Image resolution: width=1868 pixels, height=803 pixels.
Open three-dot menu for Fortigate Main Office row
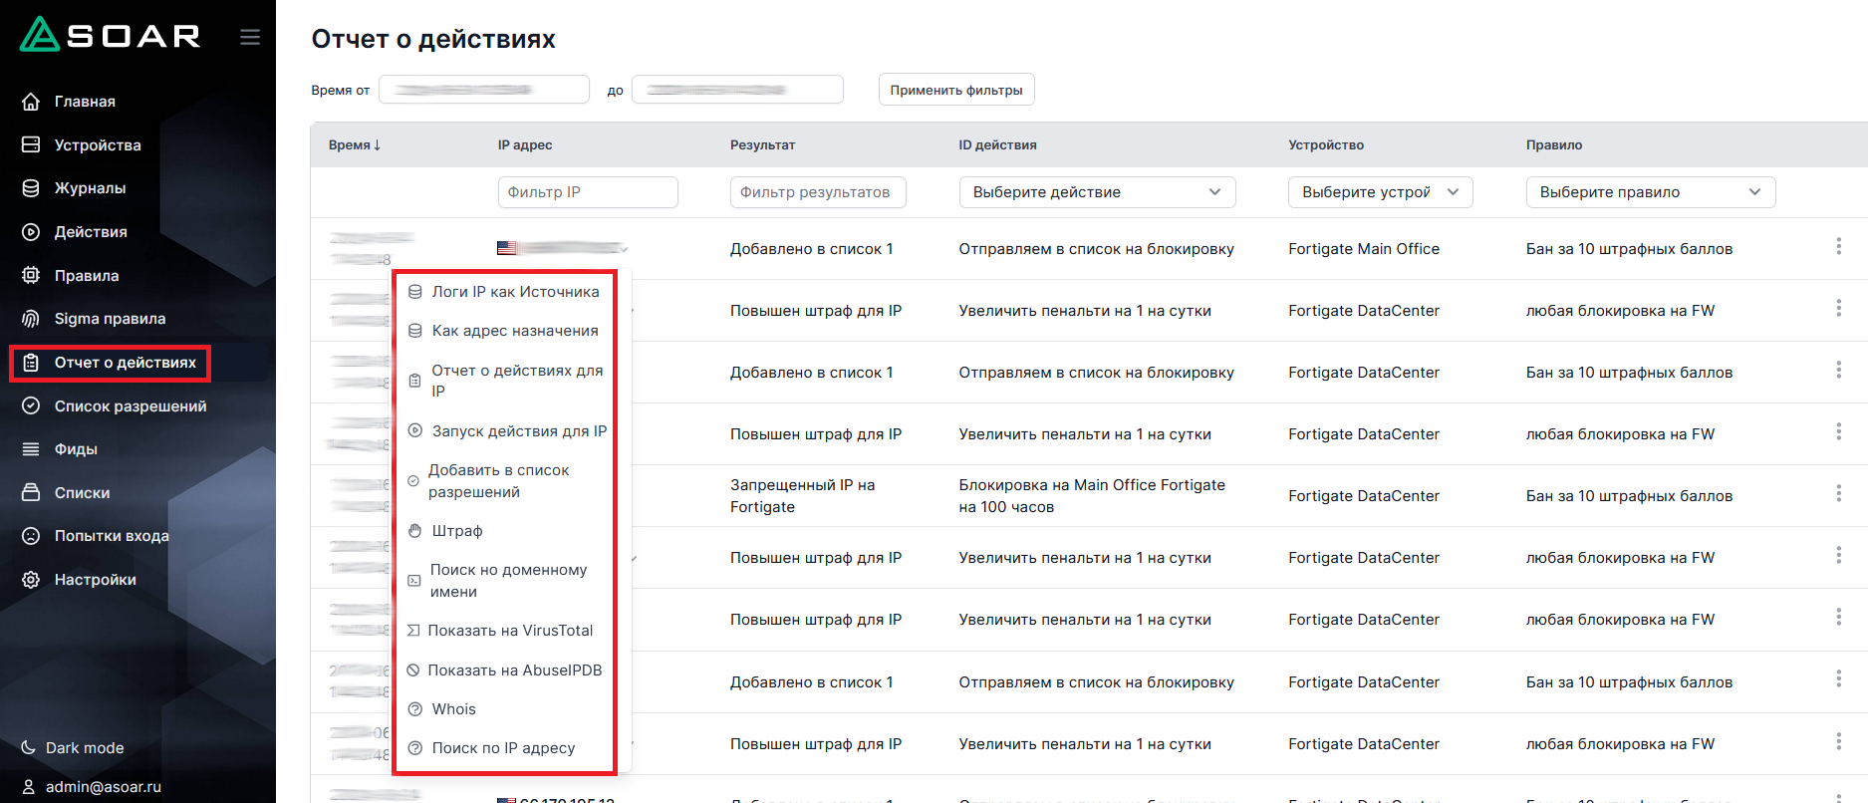(1838, 246)
